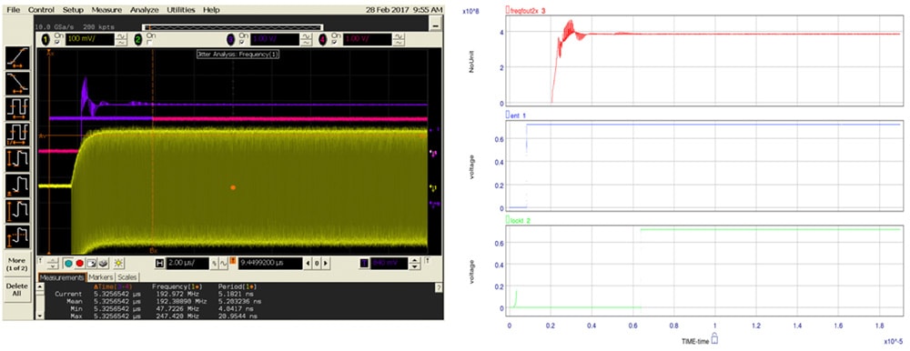Click the horizontal H setup icon

(160, 263)
